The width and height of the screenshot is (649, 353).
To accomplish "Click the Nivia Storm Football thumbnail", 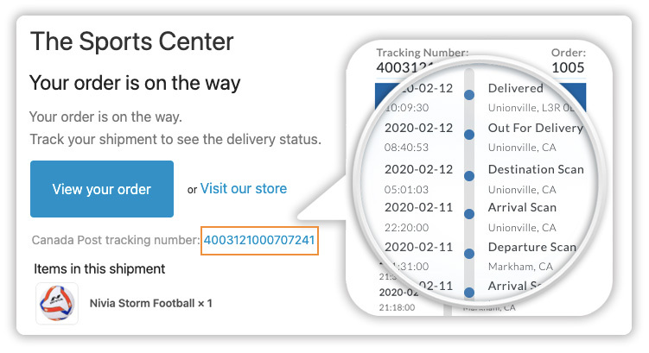I will coord(57,303).
